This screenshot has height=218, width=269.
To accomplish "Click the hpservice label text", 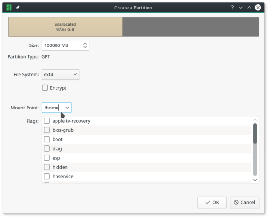I will pyautogui.click(x=63, y=176).
